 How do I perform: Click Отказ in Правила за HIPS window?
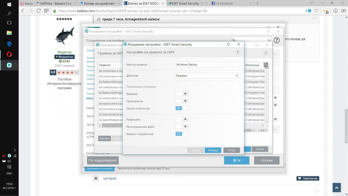tap(260, 149)
